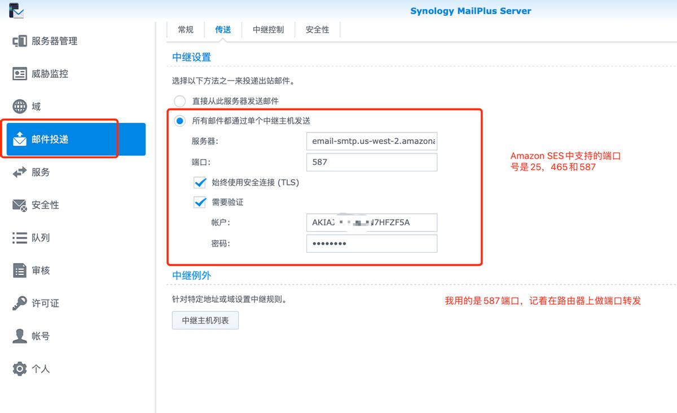677x413 pixels.
Task: Click the 许可证 key icon
Action: pyautogui.click(x=20, y=303)
